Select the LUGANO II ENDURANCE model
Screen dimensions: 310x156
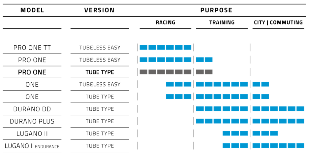coord(32,146)
